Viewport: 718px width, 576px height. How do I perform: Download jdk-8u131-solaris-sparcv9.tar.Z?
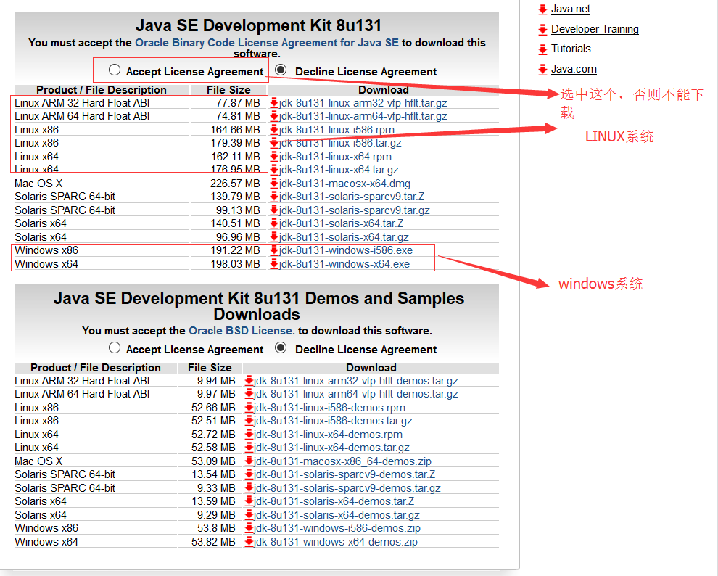[352, 197]
